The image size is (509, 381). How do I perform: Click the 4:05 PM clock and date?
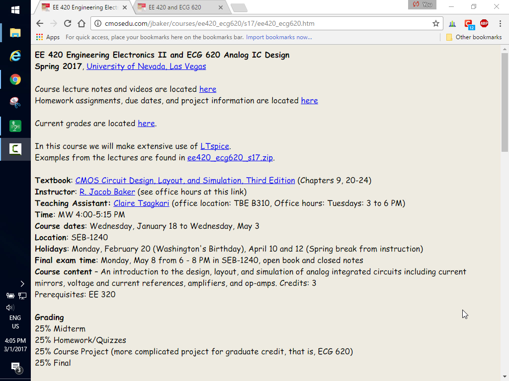tap(15, 345)
